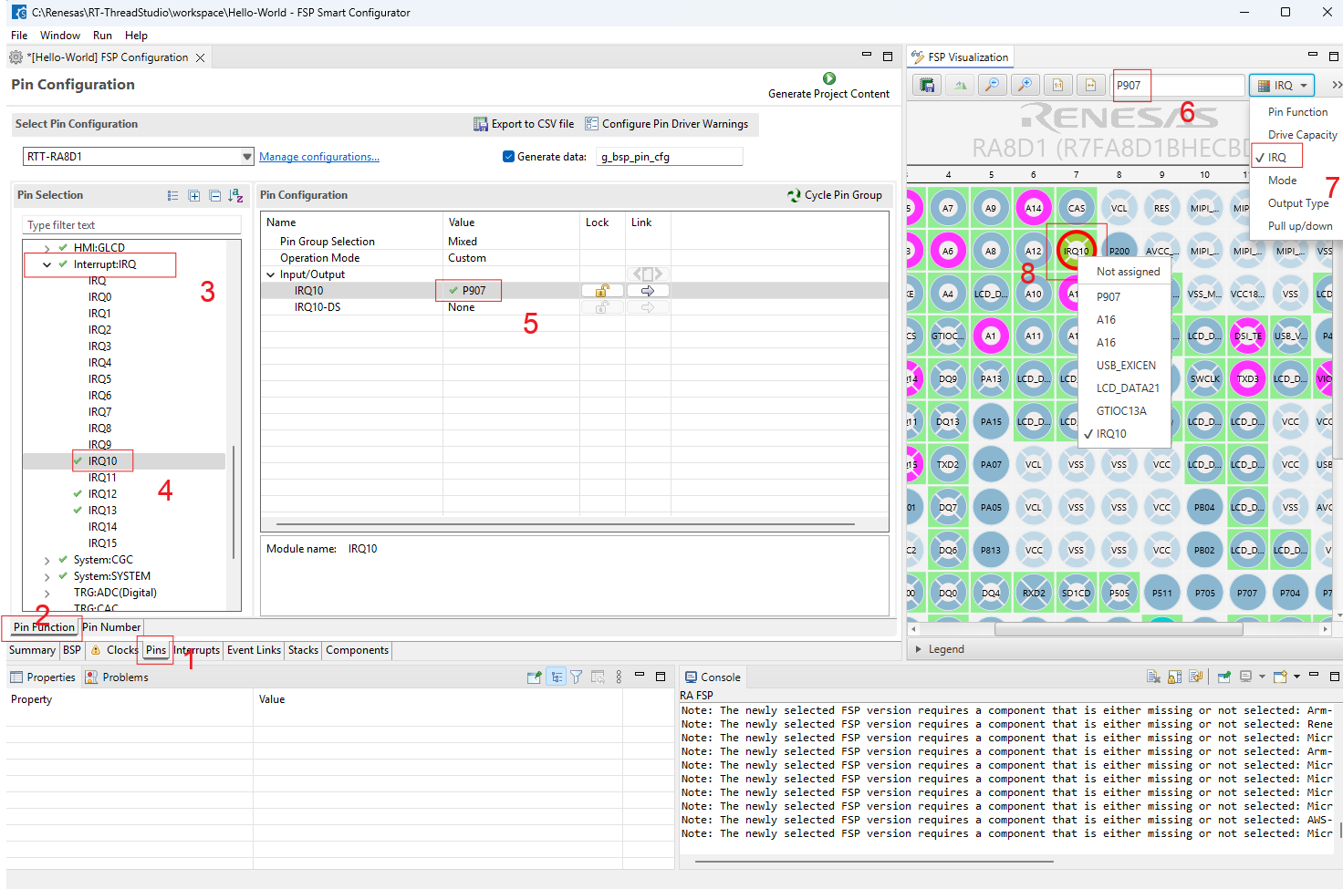1343x889 pixels.
Task: Click the Manage configurations link
Action: [318, 157]
